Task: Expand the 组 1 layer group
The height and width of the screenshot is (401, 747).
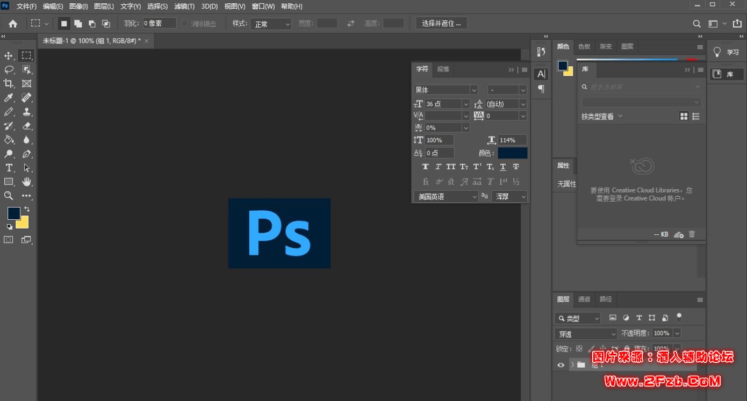Action: 572,365
